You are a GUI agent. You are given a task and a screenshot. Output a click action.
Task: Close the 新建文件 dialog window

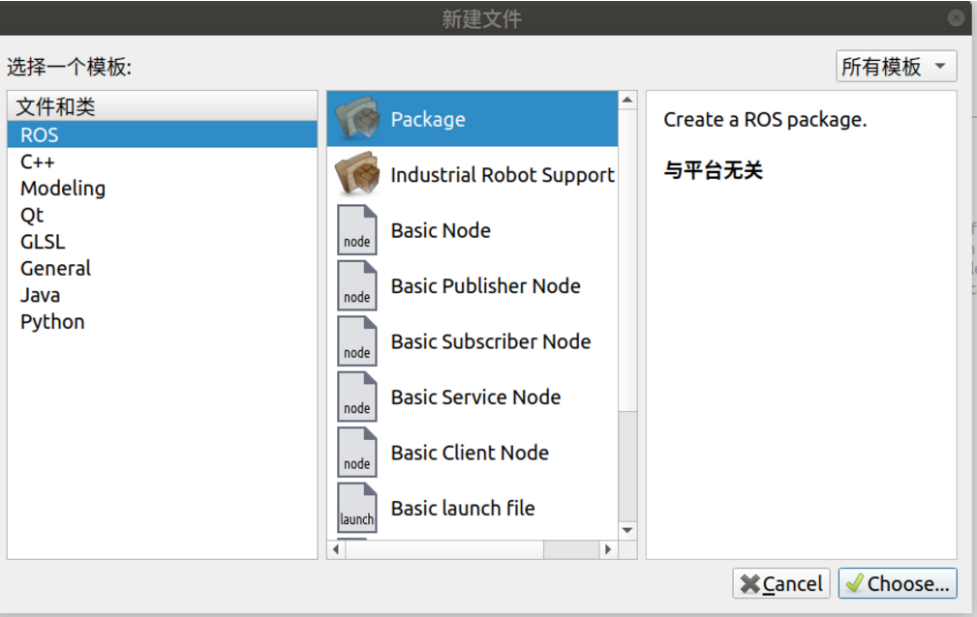tap(956, 18)
